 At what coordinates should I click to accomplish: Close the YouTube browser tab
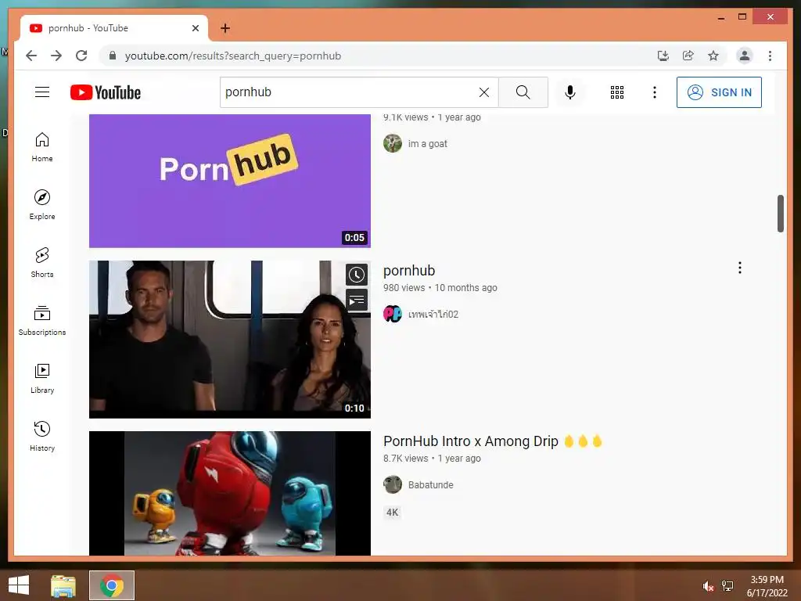coord(195,28)
